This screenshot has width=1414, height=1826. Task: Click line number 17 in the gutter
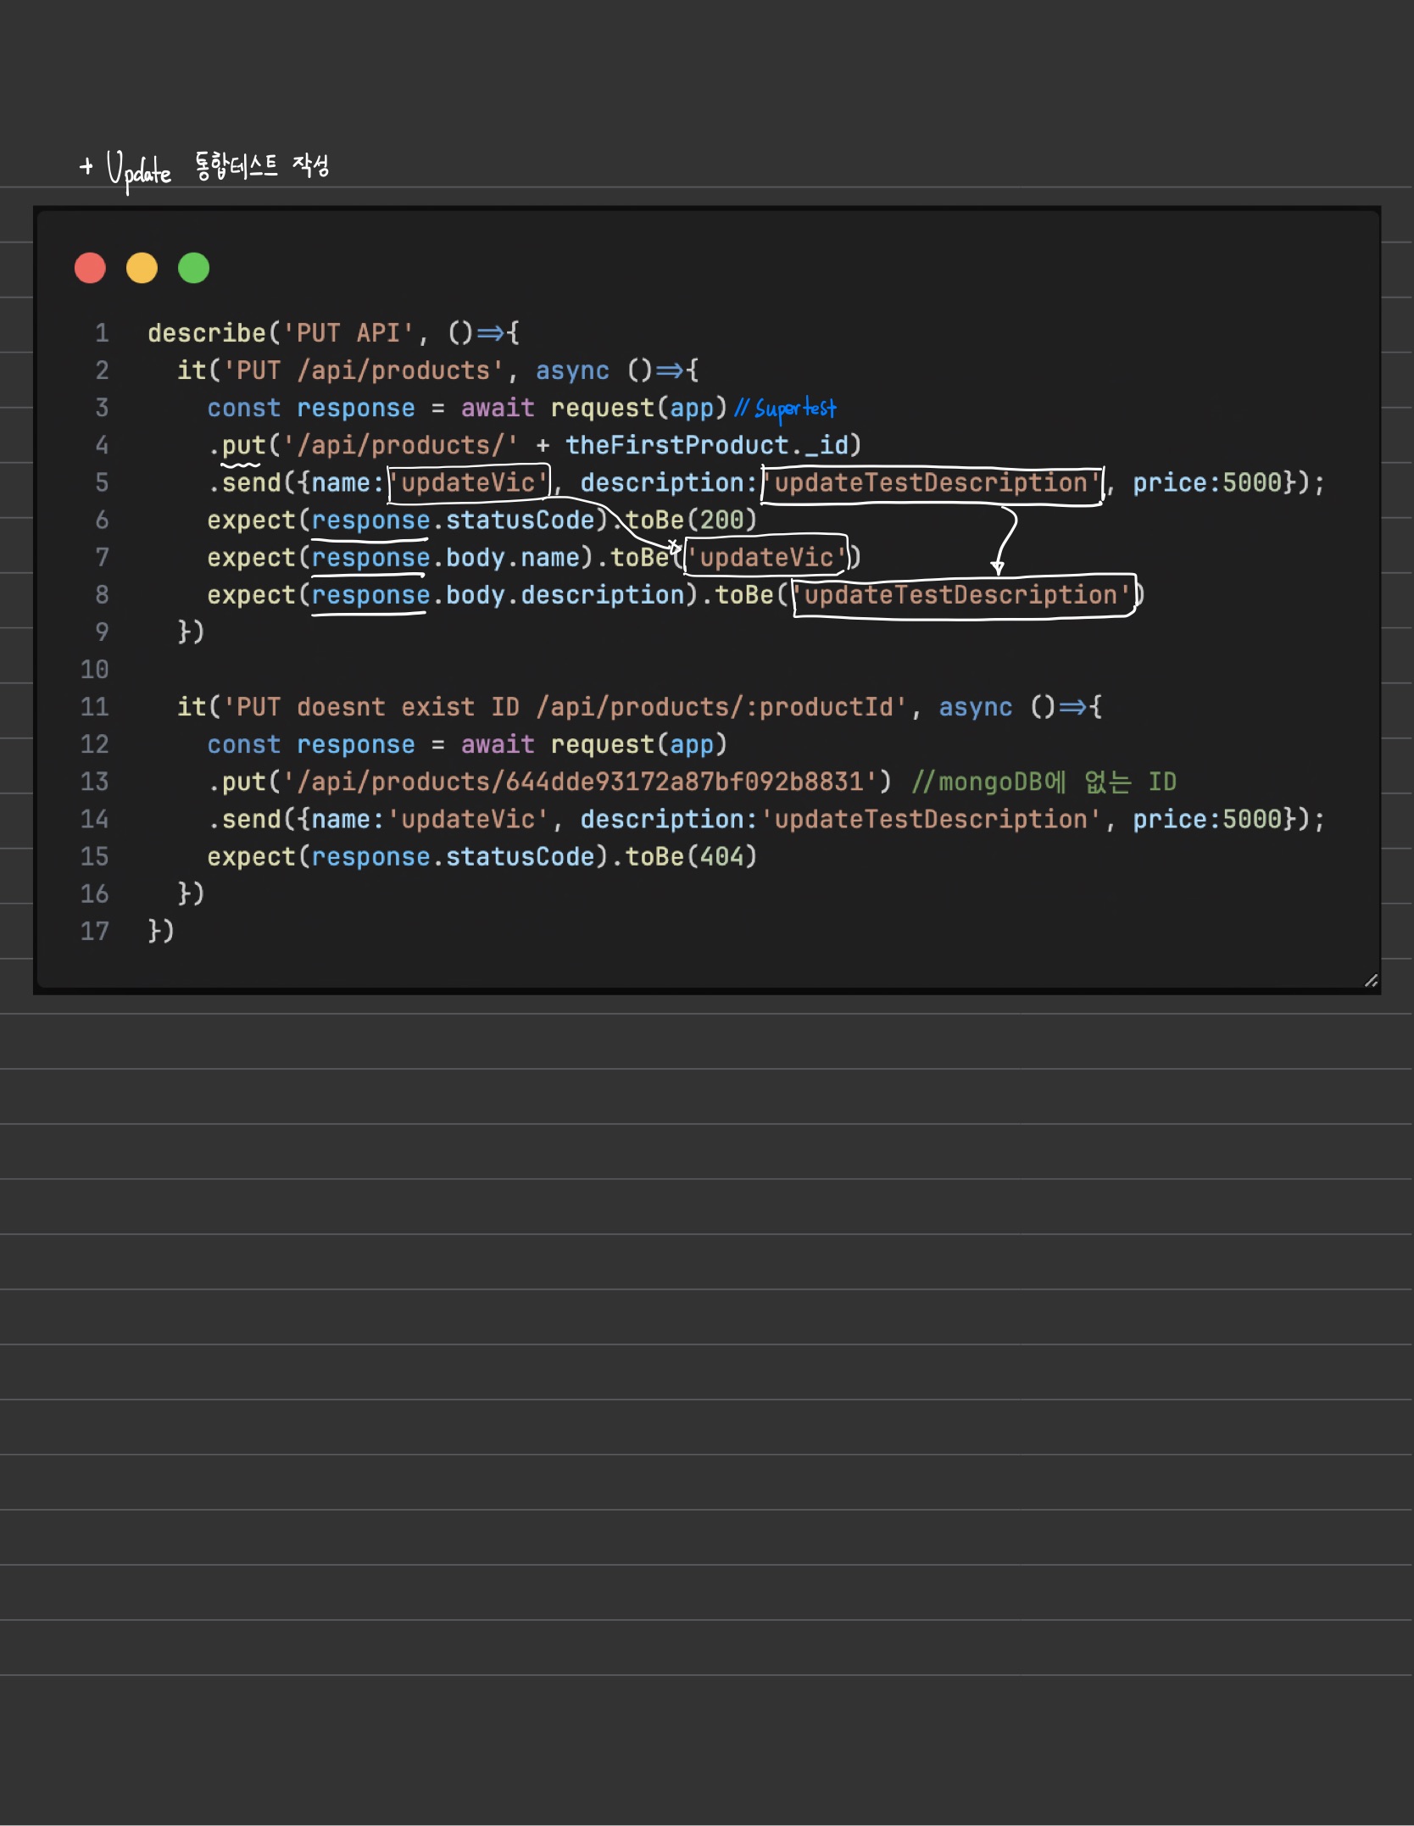click(x=94, y=931)
